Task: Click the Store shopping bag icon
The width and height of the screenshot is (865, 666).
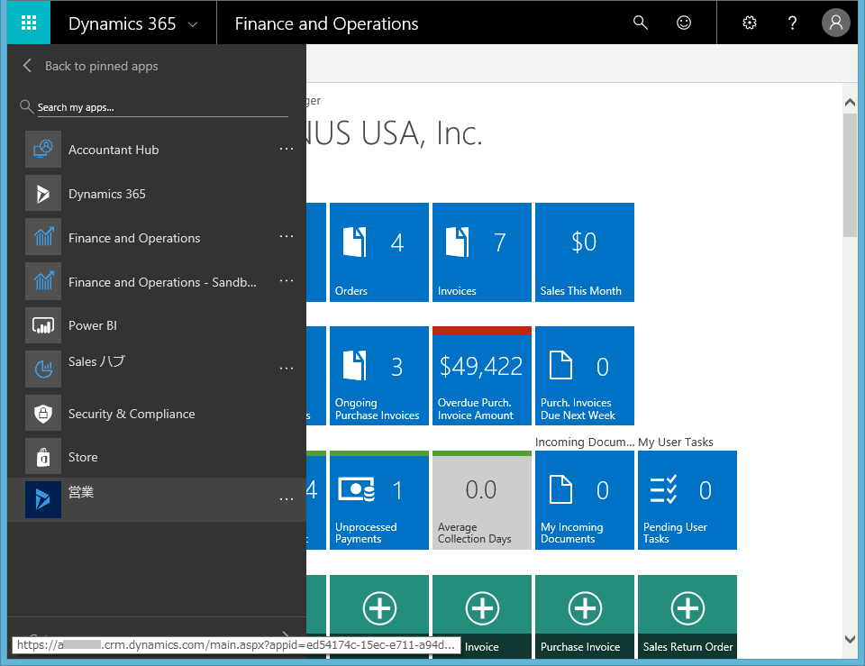Action: coord(43,457)
